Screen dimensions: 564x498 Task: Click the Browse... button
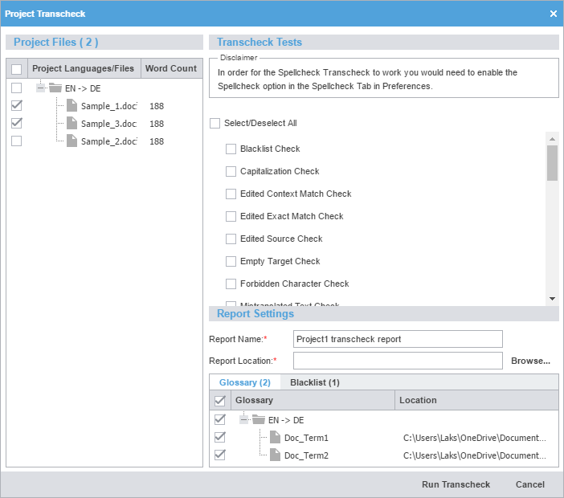[530, 361]
